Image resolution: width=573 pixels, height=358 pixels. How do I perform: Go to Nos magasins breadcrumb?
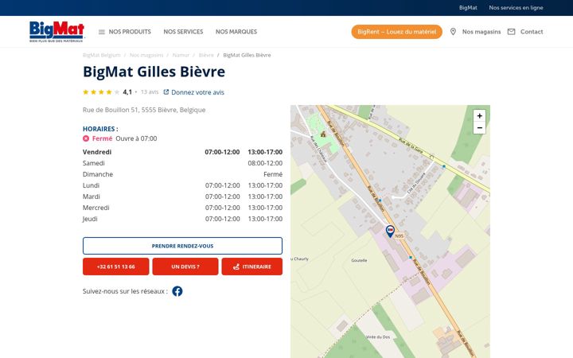pyautogui.click(x=146, y=55)
